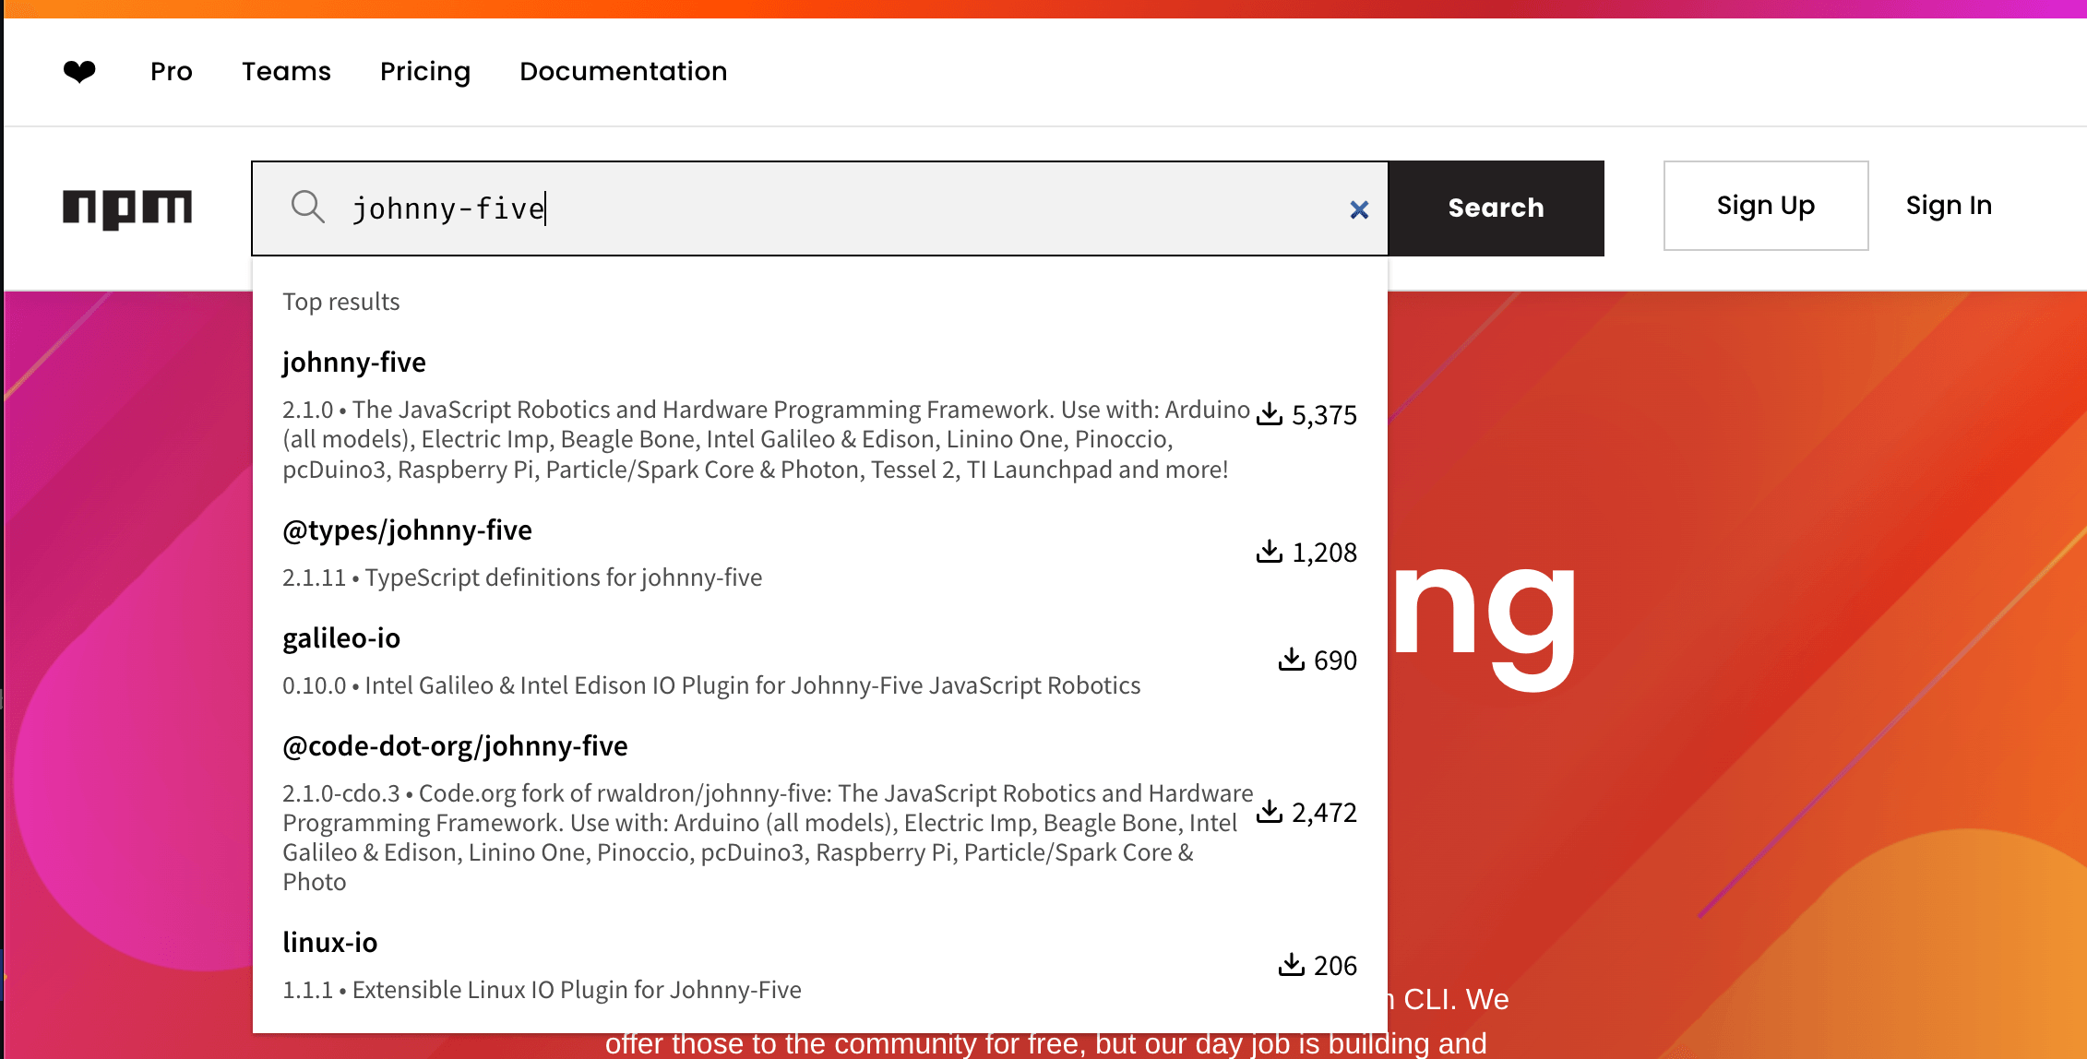Click the Sign Up button
2087x1059 pixels.
(x=1764, y=204)
